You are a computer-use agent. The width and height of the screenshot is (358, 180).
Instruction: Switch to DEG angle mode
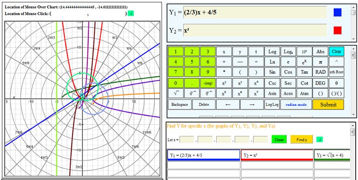tap(320, 83)
